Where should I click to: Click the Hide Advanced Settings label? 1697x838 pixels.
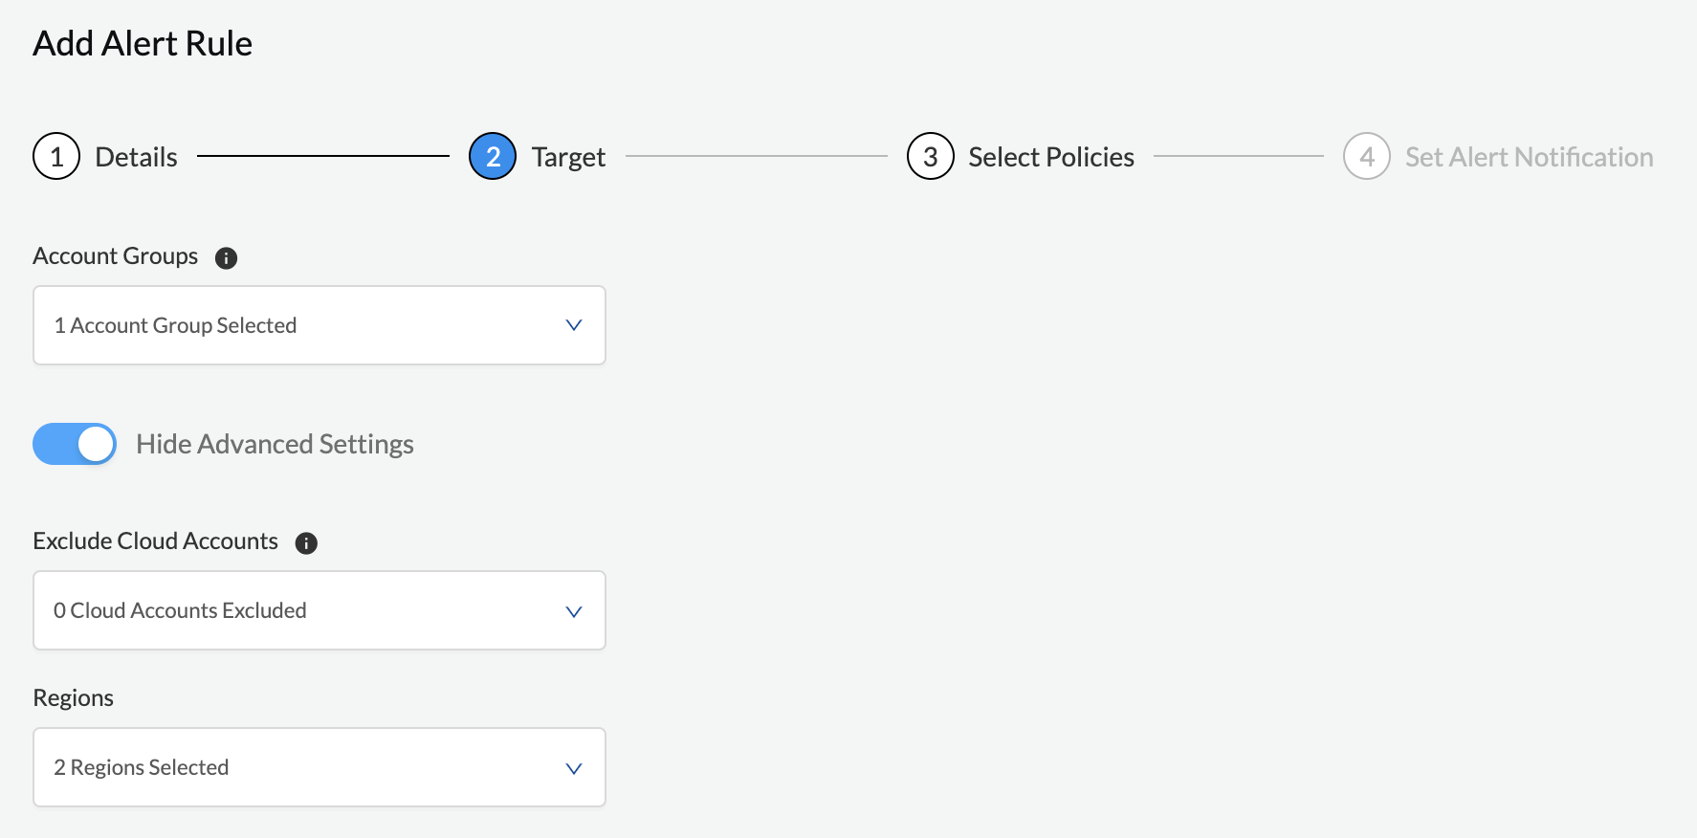275,444
